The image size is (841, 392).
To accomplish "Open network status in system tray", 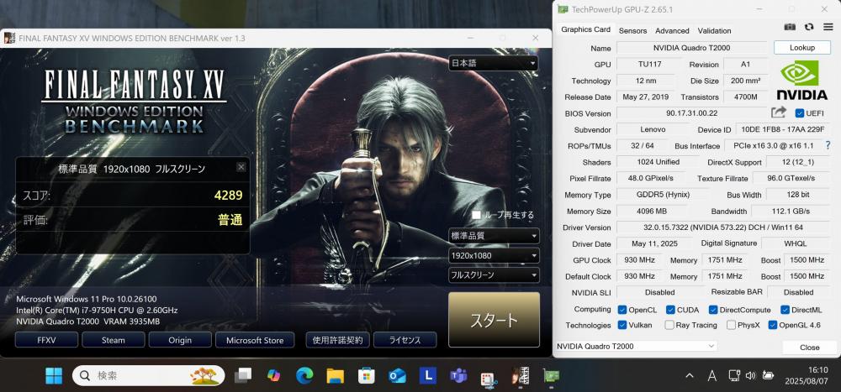I will click(734, 375).
